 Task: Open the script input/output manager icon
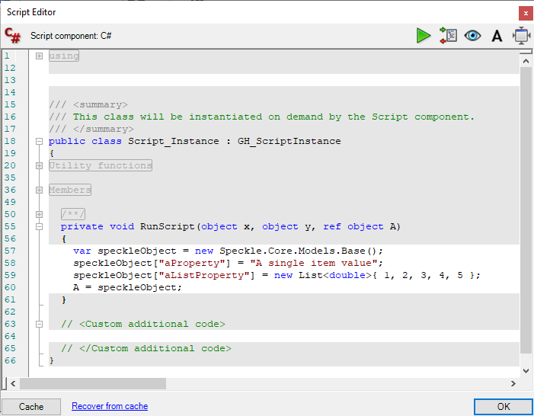coord(448,36)
